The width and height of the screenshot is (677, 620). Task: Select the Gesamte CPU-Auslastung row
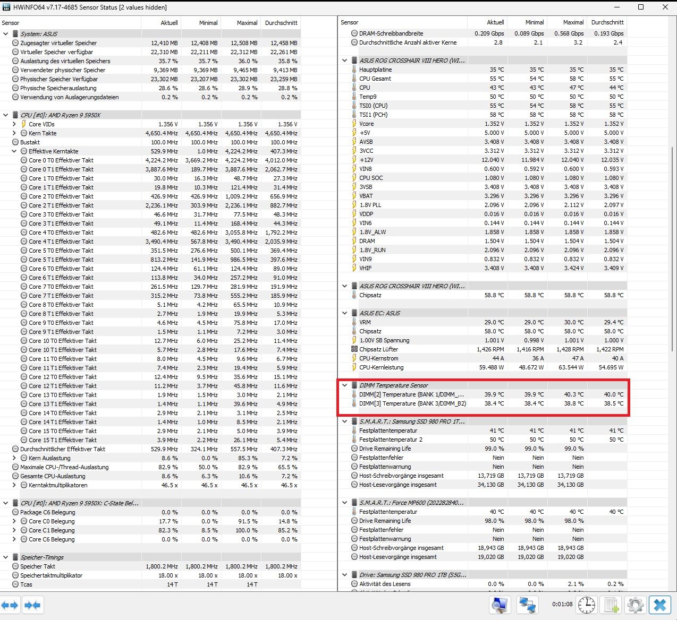[x=150, y=476]
